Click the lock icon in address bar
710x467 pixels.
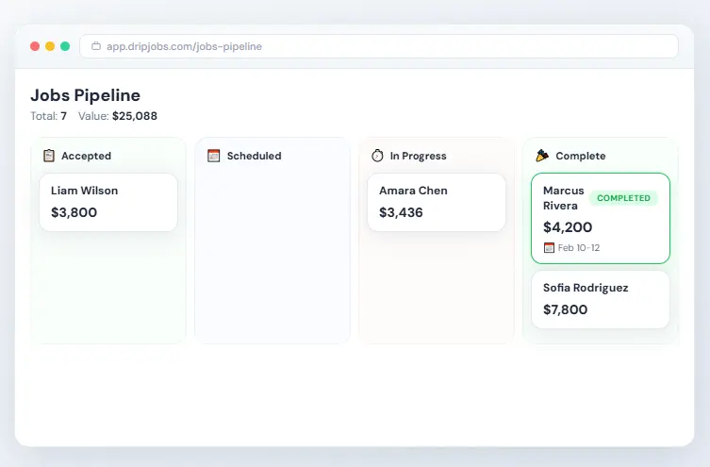(96, 46)
